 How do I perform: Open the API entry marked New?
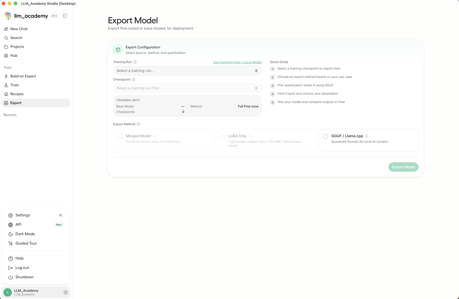pos(36,225)
